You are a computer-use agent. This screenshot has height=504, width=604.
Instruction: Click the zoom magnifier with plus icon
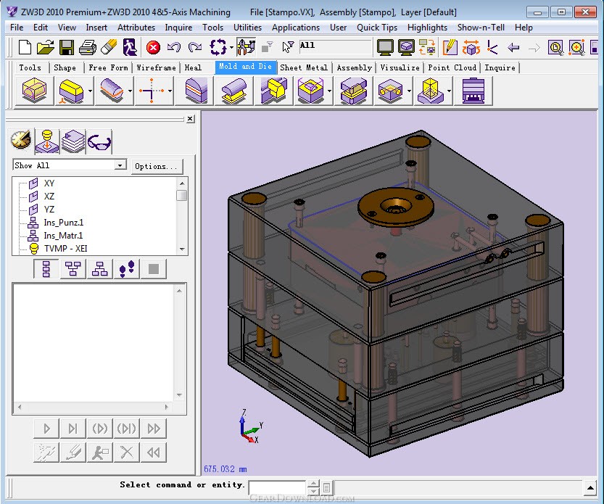pyautogui.click(x=576, y=47)
